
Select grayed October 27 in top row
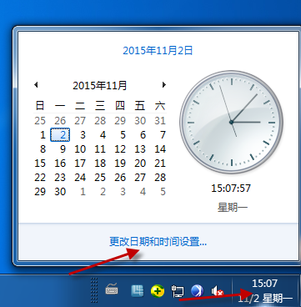click(80, 121)
